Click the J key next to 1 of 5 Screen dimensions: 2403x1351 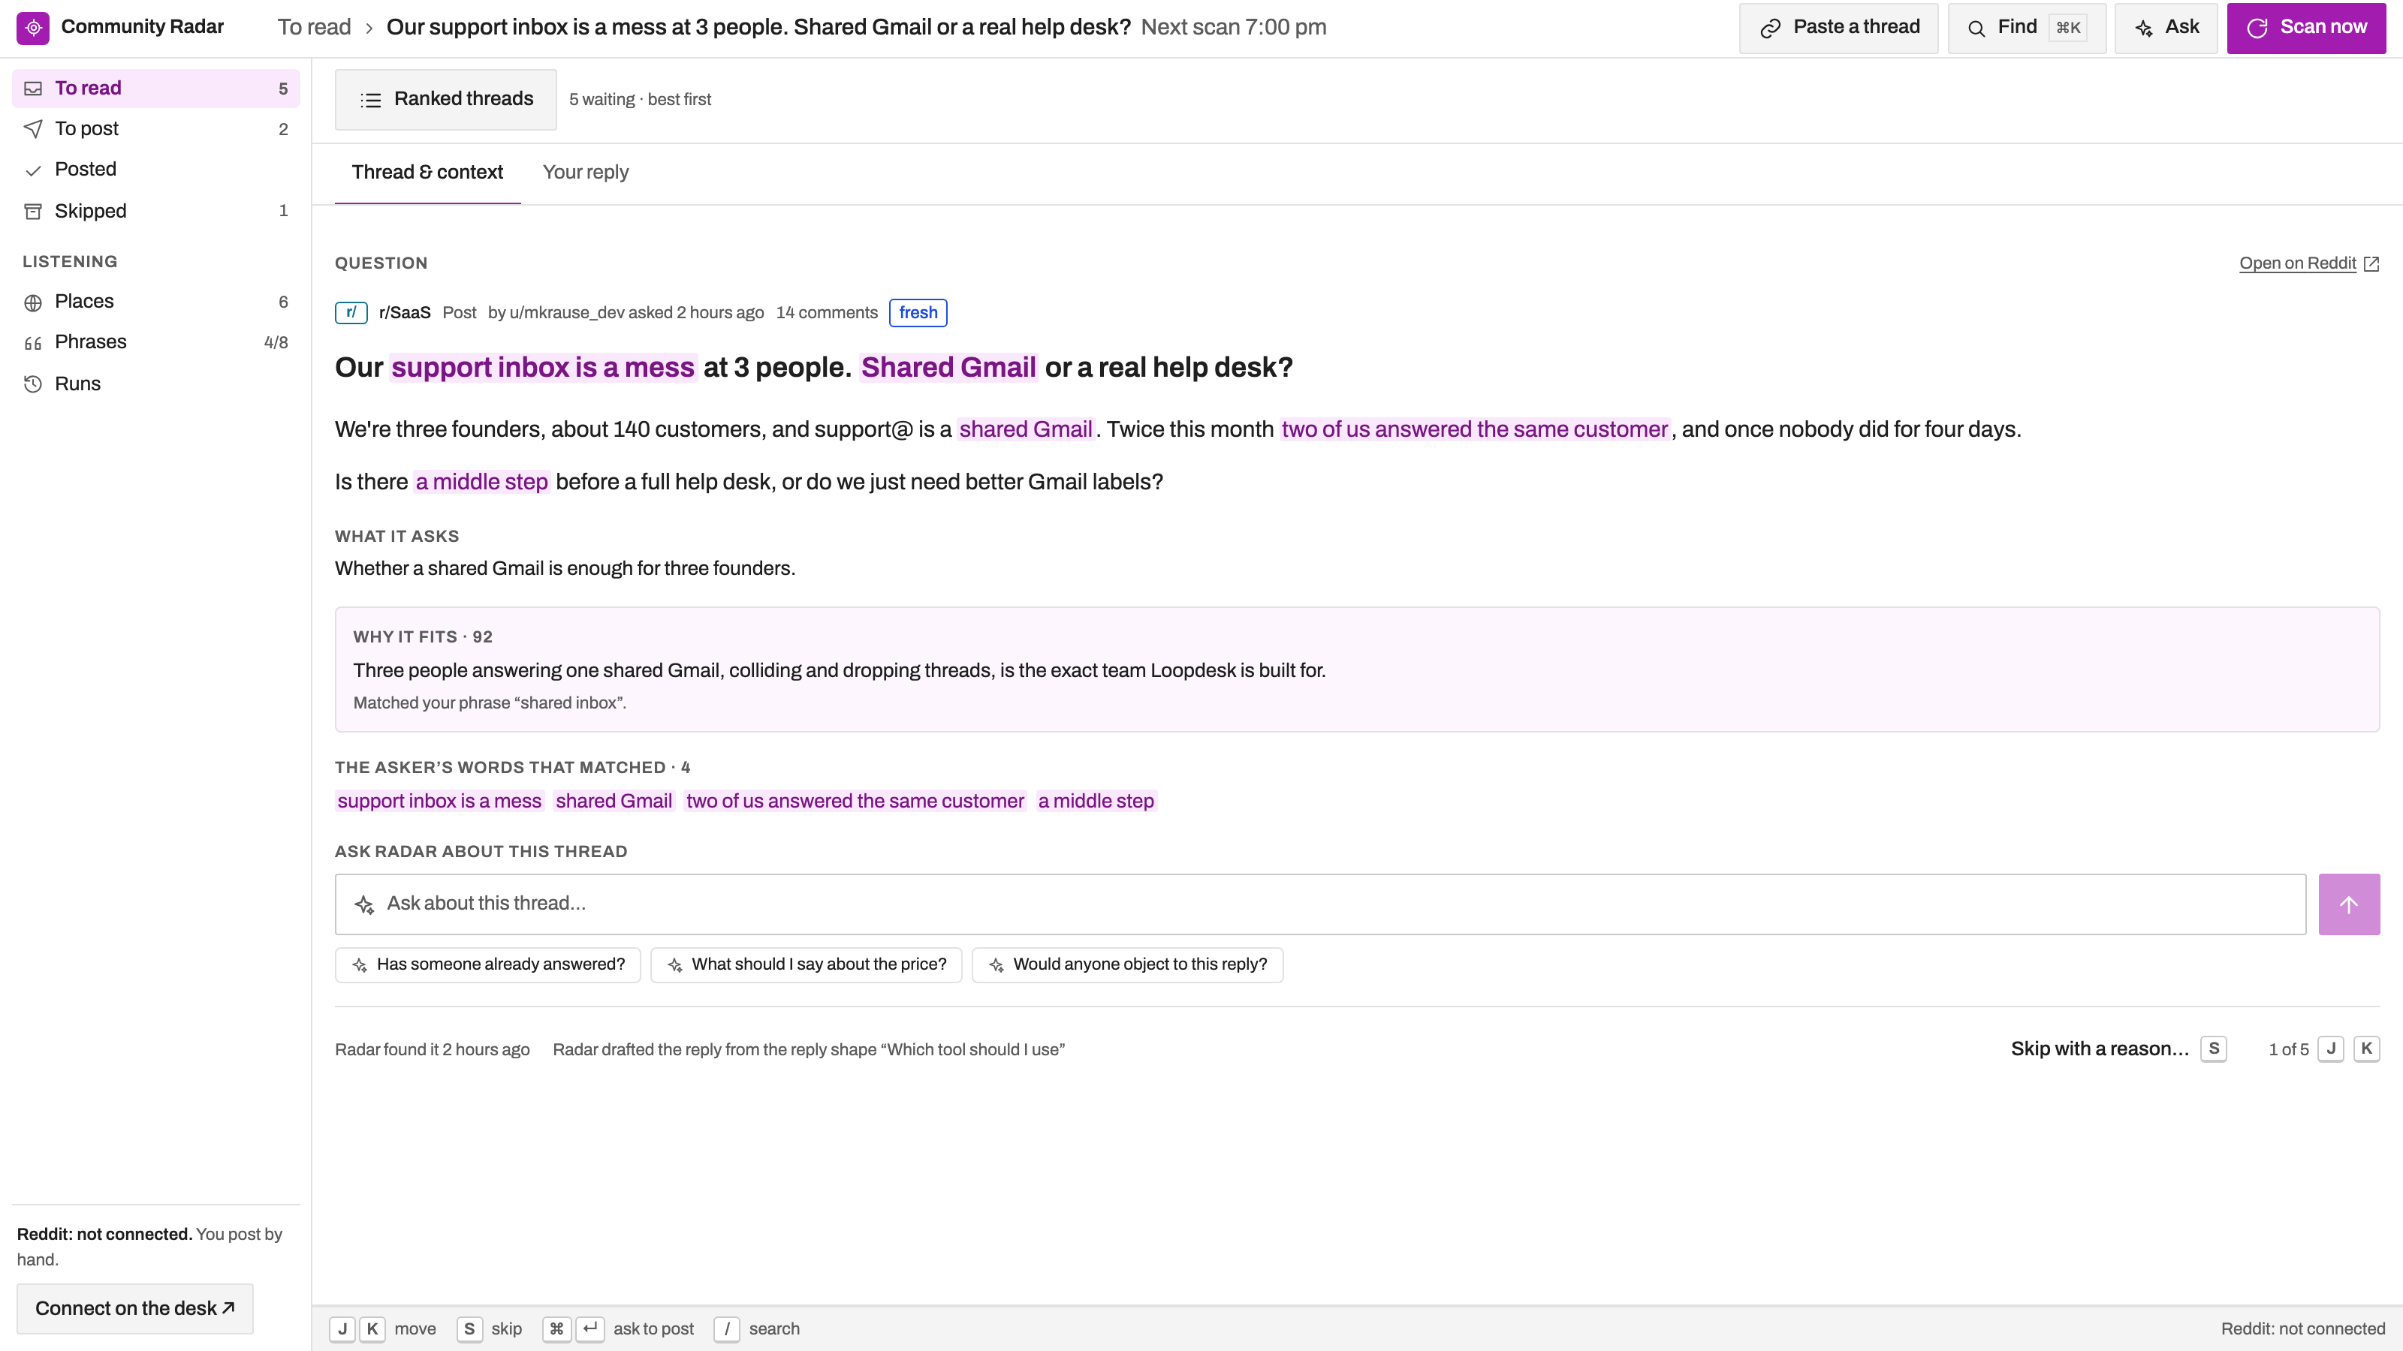pos(2330,1049)
